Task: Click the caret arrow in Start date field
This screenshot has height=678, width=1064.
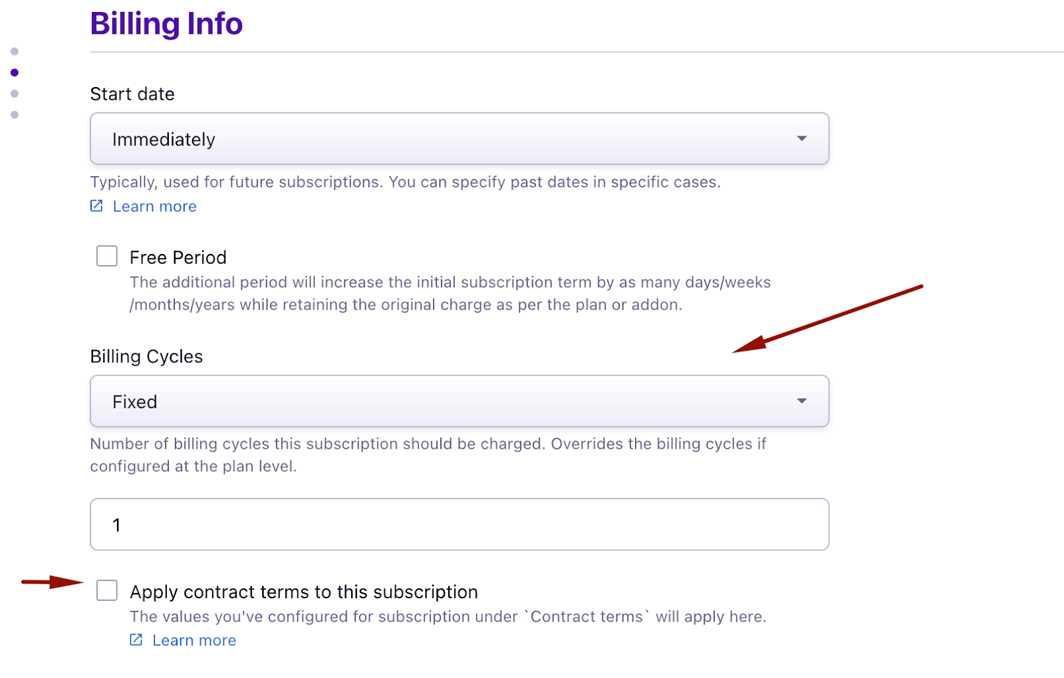Action: [801, 139]
